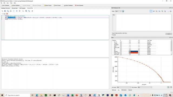Switch to DB Schema bottom tab
Screen dimensions: 173x97
tap(124, 90)
